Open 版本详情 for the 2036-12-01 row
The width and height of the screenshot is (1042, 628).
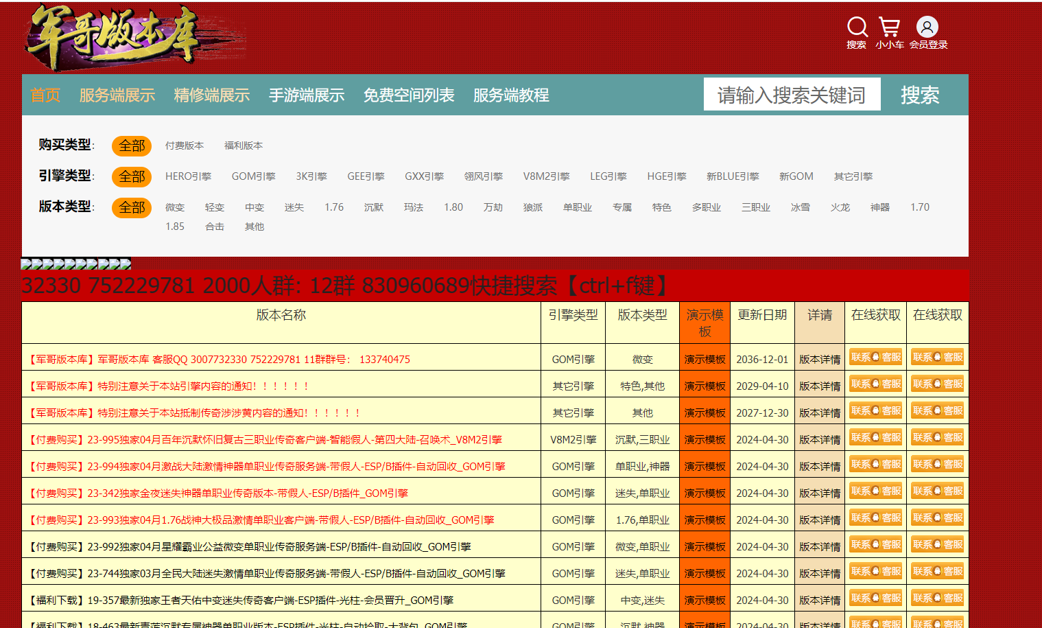coord(820,360)
